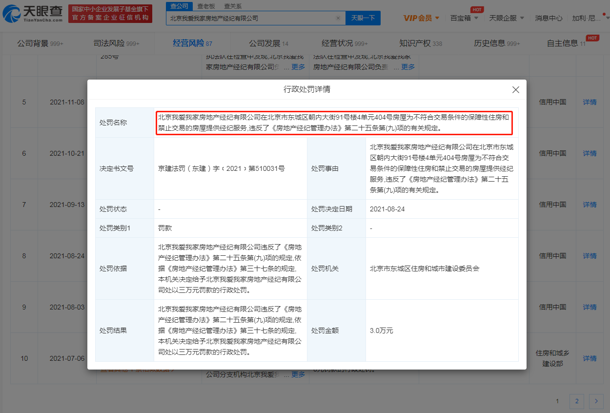The height and width of the screenshot is (413, 610).
Task: Click the 2021-09-13 date in row 7
Action: (67, 205)
